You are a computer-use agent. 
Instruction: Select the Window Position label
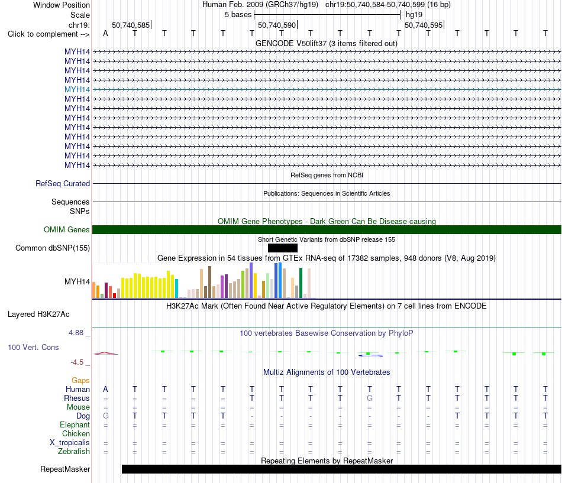(62, 5)
